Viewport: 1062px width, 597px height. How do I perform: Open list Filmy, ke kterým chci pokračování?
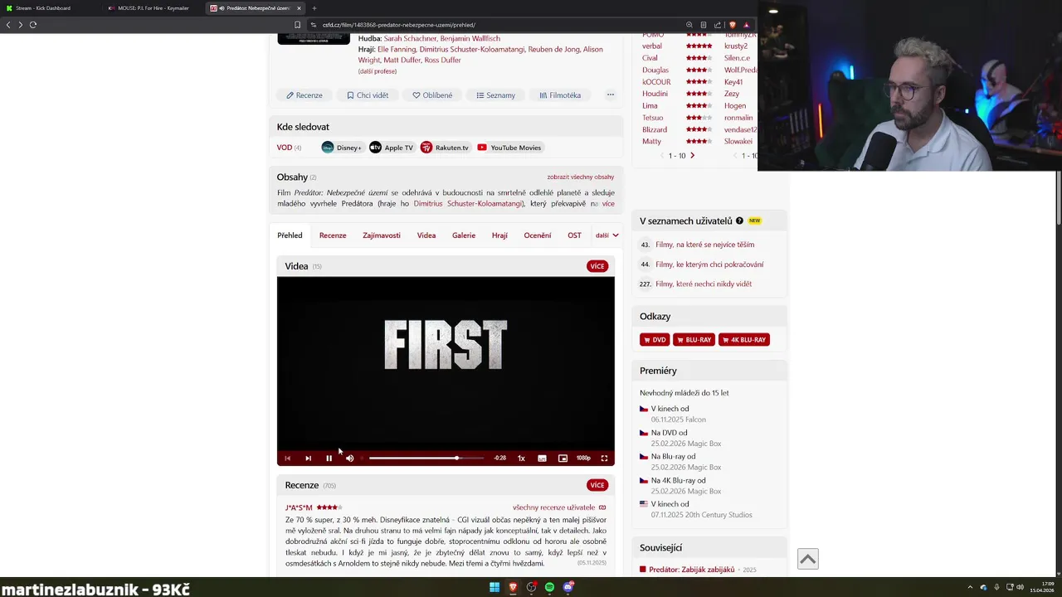pos(709,265)
